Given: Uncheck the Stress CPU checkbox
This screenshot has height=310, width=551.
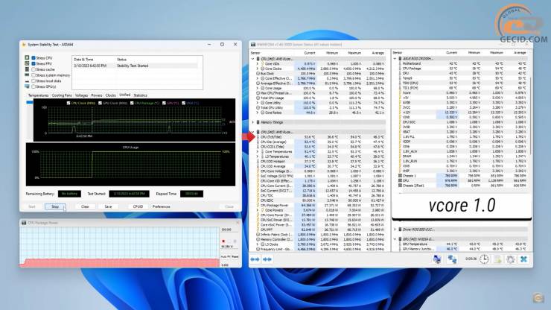Looking at the screenshot, I should tap(34, 57).
